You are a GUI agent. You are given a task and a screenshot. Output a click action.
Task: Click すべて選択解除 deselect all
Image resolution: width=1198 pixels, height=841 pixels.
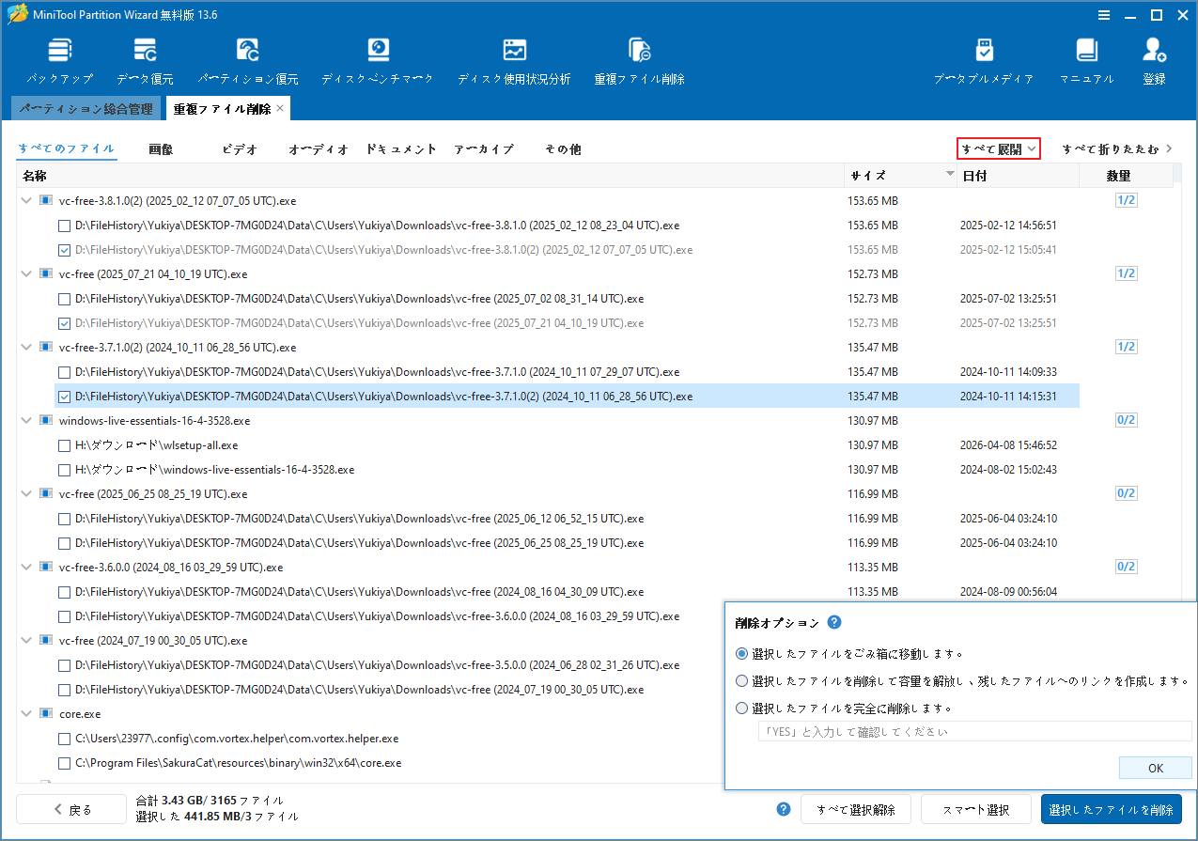(855, 809)
